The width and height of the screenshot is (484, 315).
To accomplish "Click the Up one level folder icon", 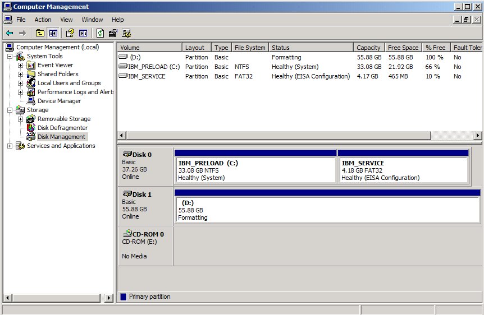I will [40, 33].
